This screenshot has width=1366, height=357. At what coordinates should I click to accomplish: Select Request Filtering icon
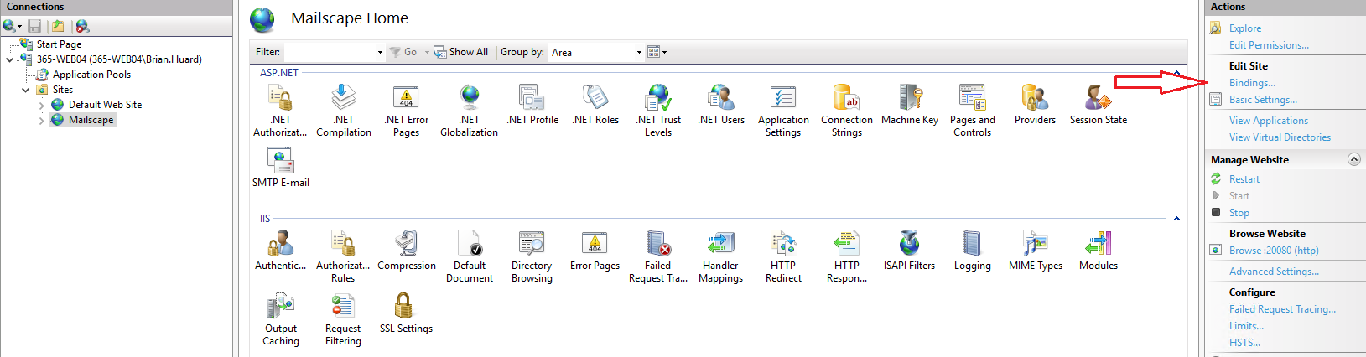click(343, 318)
